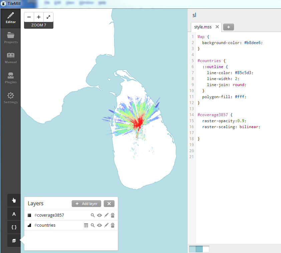Image resolution: width=281 pixels, height=253 pixels.
Task: Open the CartoCSS reference via {} icon
Action: (14, 227)
